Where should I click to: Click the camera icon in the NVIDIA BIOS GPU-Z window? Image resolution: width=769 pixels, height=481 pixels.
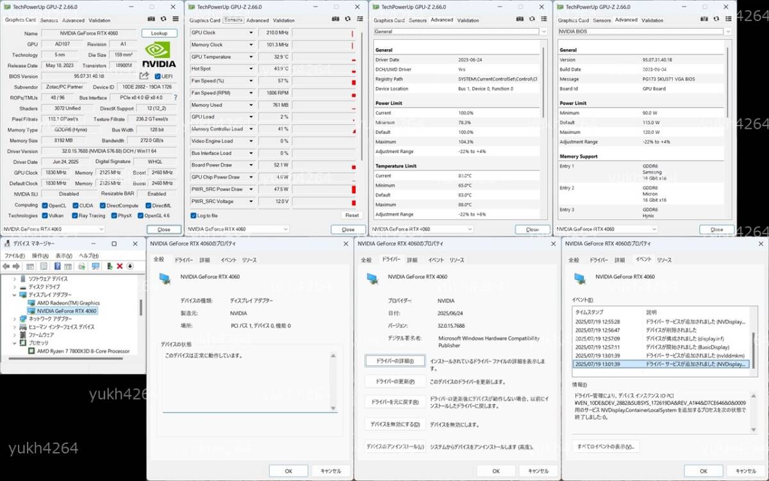pos(705,19)
